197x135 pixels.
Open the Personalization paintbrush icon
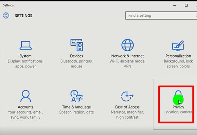pos(178,46)
